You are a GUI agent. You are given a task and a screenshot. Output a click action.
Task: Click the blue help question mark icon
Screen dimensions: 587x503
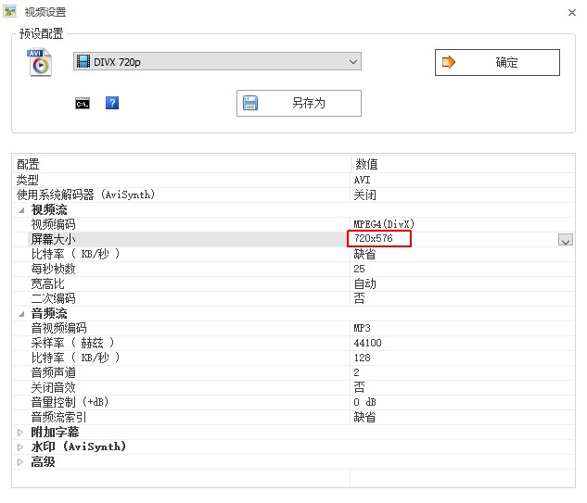coord(112,103)
